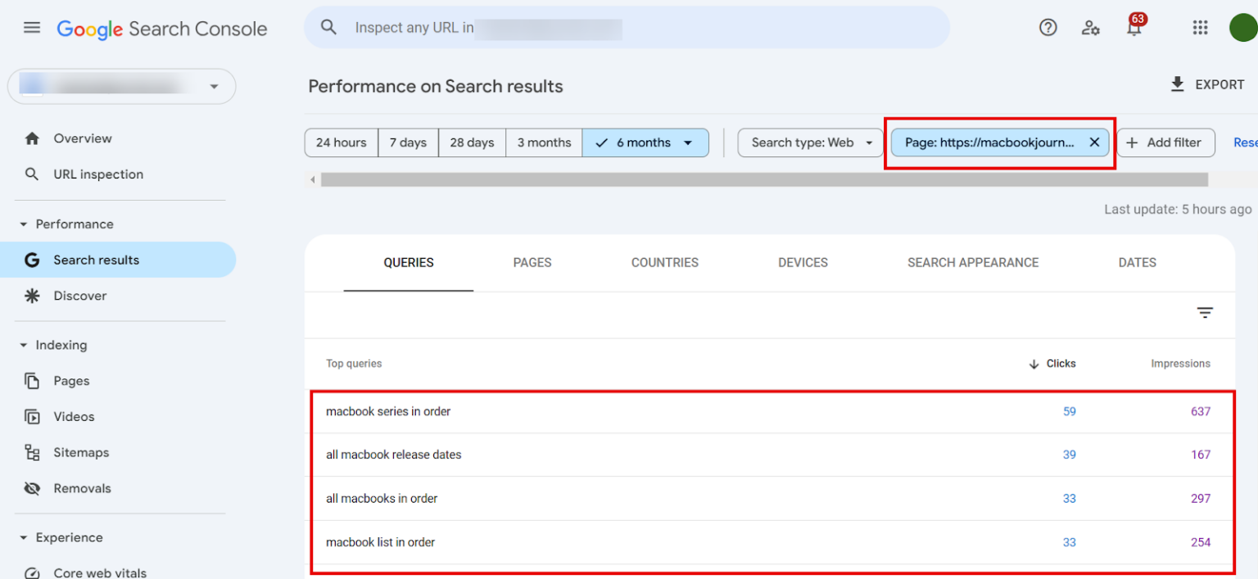Select the 7 days date range
Screen dimensions: 1258x579
[x=408, y=142]
